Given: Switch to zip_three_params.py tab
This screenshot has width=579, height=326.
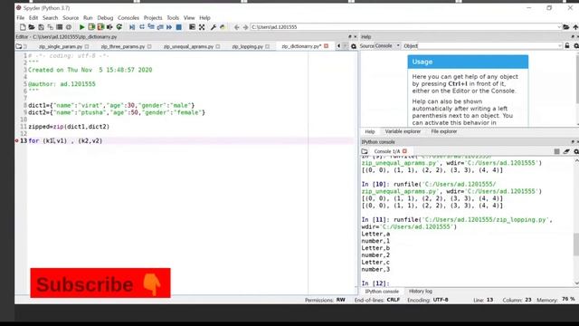Looking at the screenshot, I should point(123,46).
